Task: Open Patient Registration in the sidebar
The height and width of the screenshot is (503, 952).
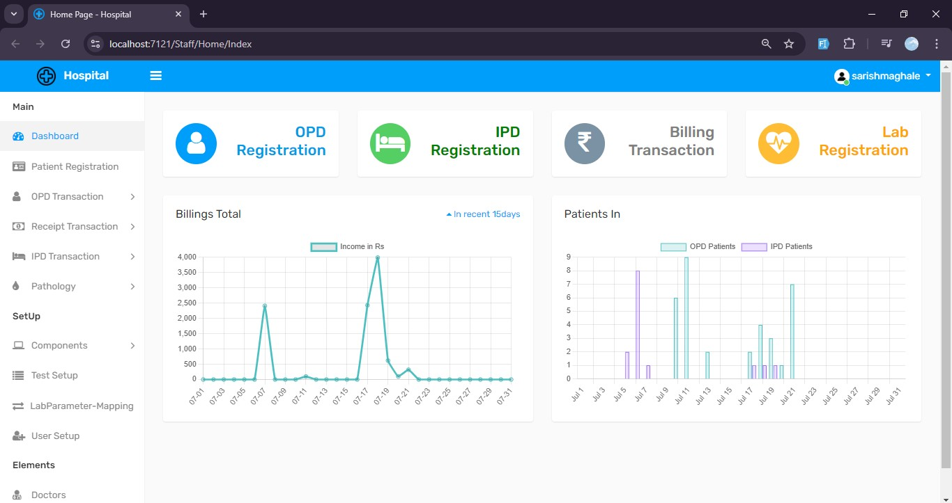Action: point(75,167)
